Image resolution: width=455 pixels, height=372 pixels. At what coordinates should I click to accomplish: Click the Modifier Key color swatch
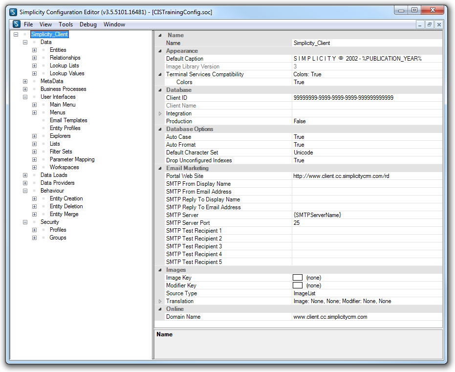tap(298, 285)
